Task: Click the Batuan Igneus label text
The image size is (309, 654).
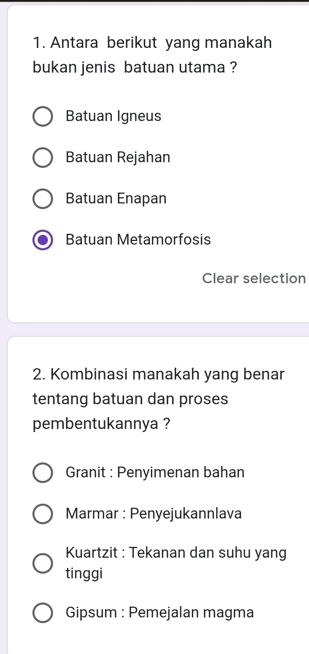Action: [x=113, y=116]
